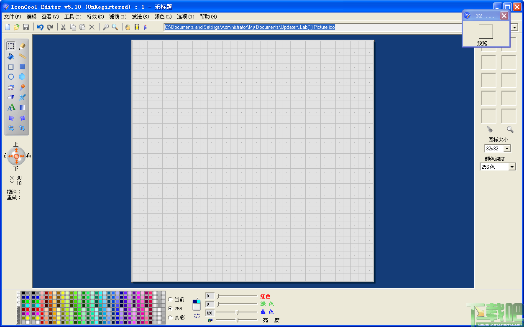The width and height of the screenshot is (524, 327).
Task: Click the 预览 preview thumbnail box
Action: 486,32
